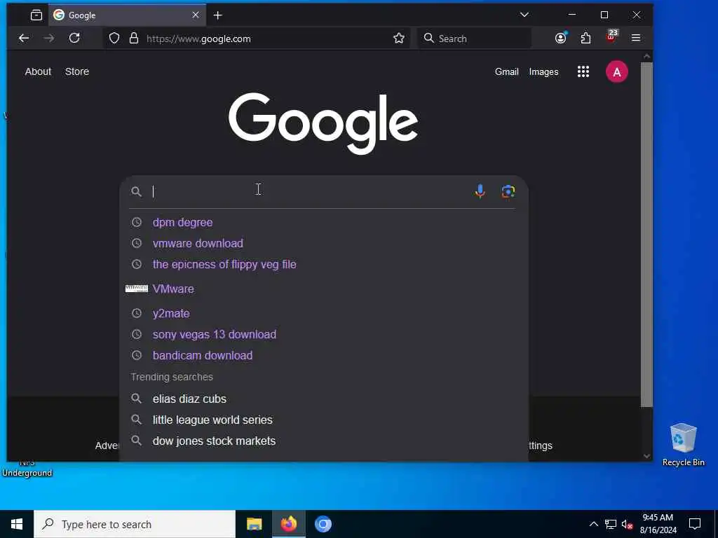Viewport: 718px width, 538px height.
Task: Open the Store link
Action: tap(77, 71)
